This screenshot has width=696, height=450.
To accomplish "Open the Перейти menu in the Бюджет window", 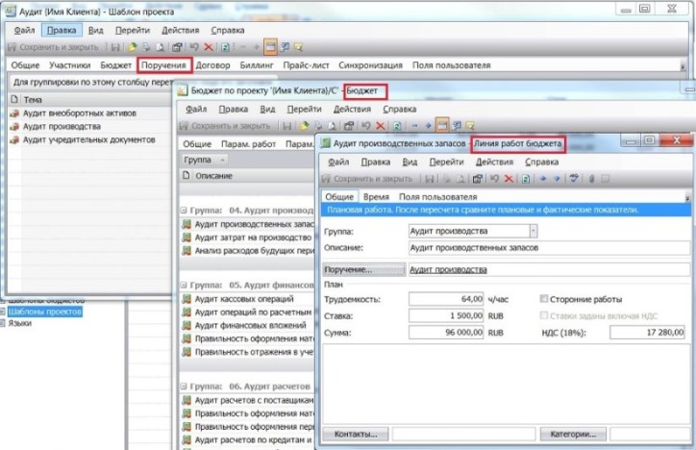I will 304,110.
